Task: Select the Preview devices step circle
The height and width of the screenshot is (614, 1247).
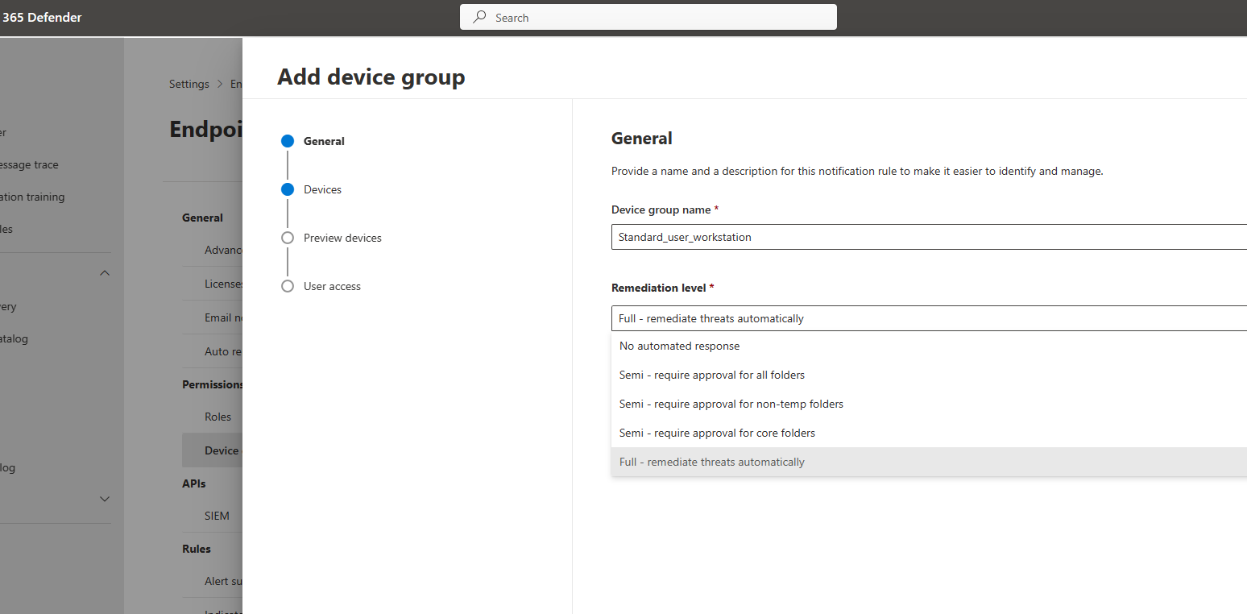Action: [288, 237]
